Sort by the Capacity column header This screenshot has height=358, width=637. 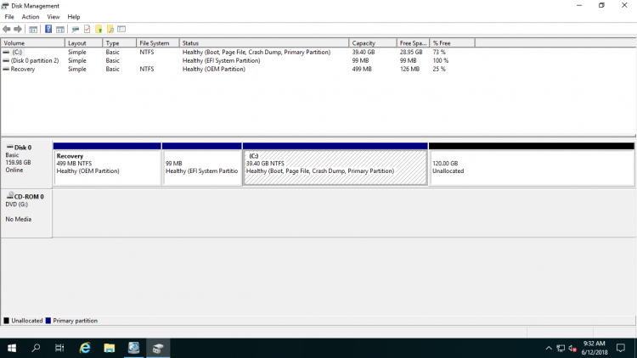point(373,43)
